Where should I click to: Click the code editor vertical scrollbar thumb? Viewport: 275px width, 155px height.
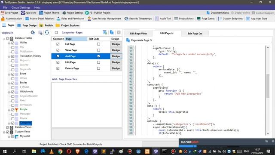click(x=268, y=86)
